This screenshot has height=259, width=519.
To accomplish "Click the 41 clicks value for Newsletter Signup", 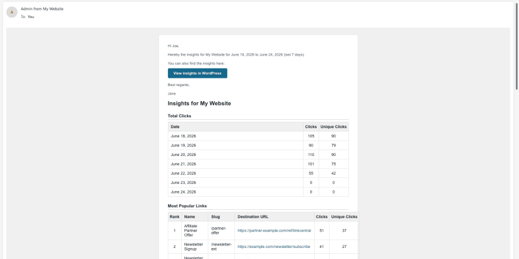I will pyautogui.click(x=322, y=247).
